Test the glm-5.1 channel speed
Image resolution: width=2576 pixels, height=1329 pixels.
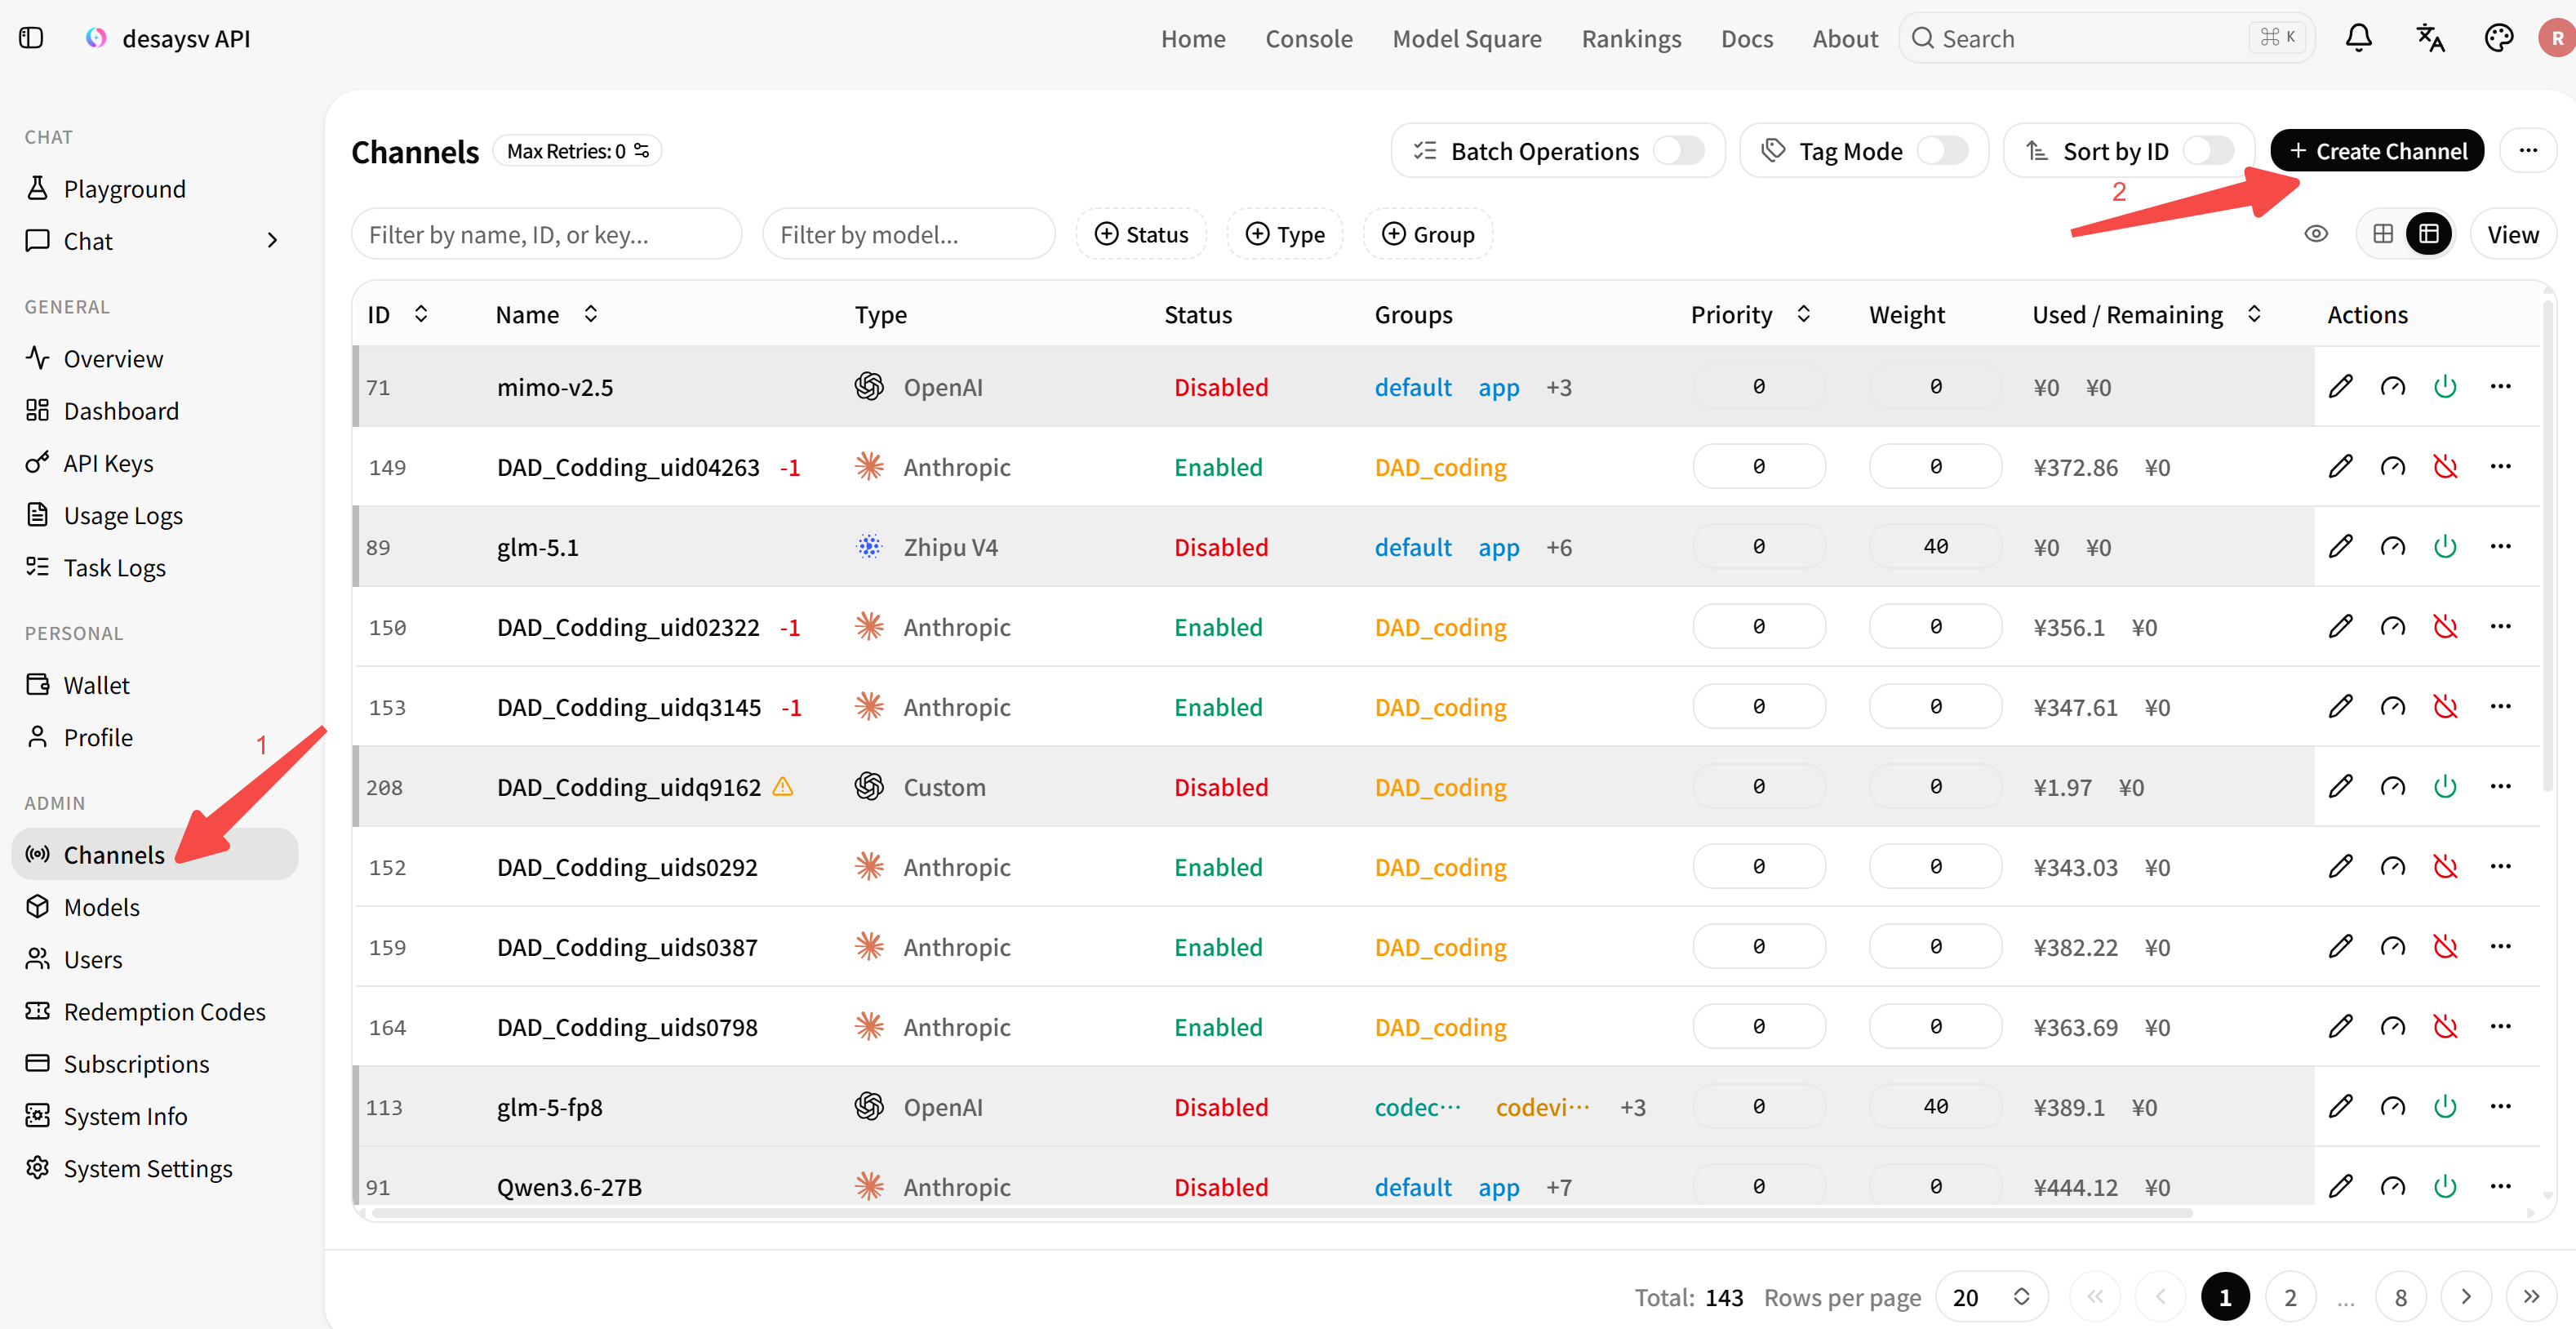click(2392, 546)
